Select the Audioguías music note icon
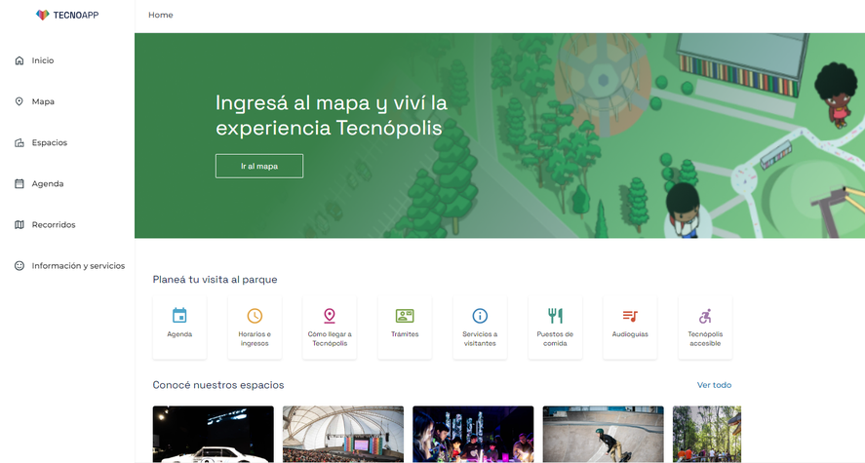The width and height of the screenshot is (865, 463). [x=630, y=316]
